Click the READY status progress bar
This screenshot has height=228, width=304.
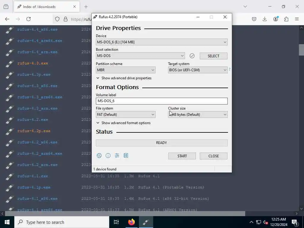[x=162, y=143]
